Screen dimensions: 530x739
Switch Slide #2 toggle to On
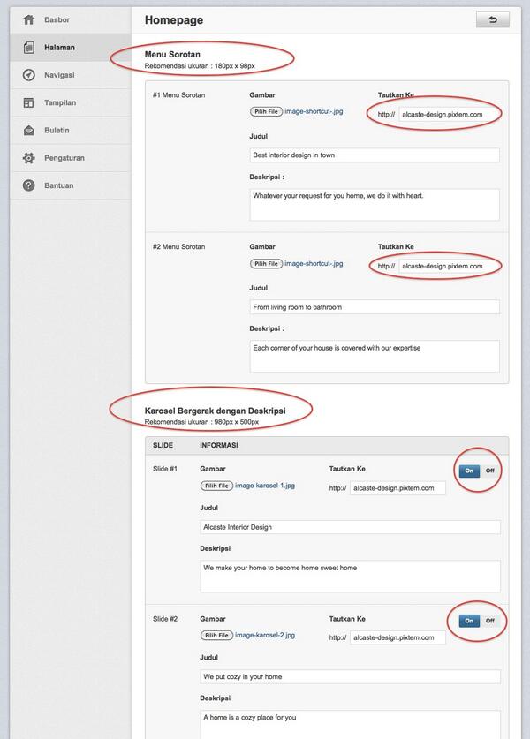click(469, 621)
